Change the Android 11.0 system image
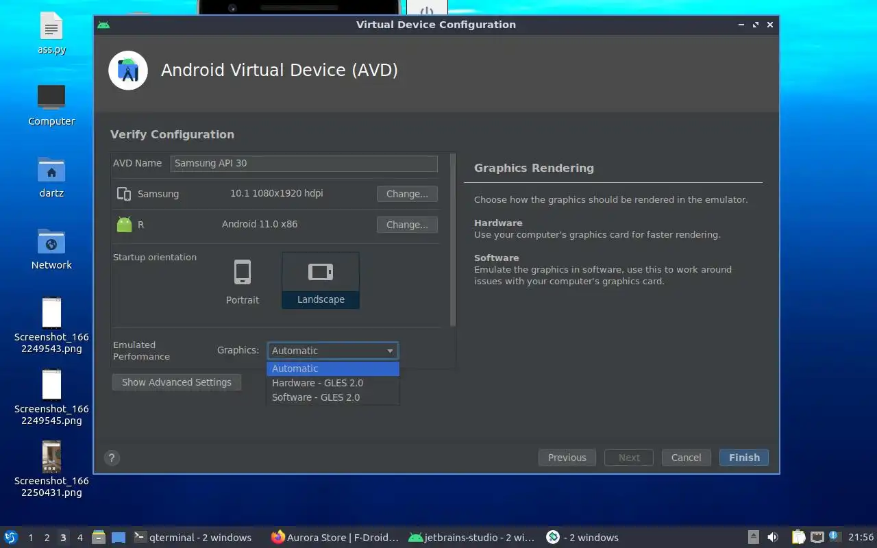 pyautogui.click(x=407, y=225)
